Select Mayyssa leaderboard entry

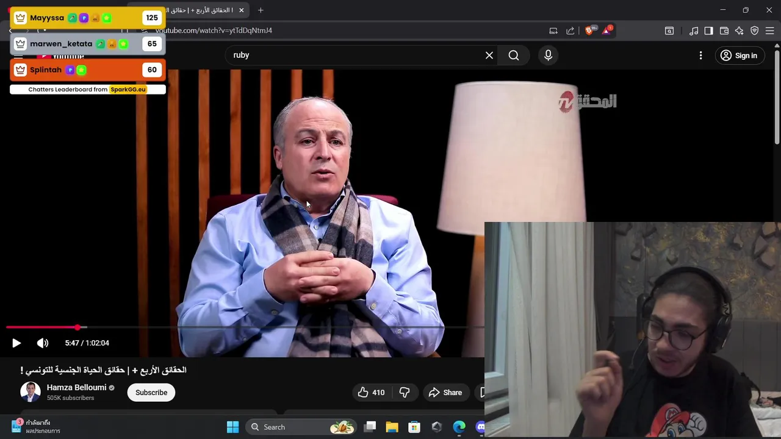pyautogui.click(x=87, y=18)
